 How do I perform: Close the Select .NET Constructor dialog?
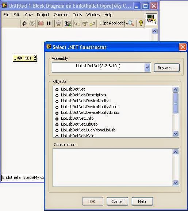[183, 47]
